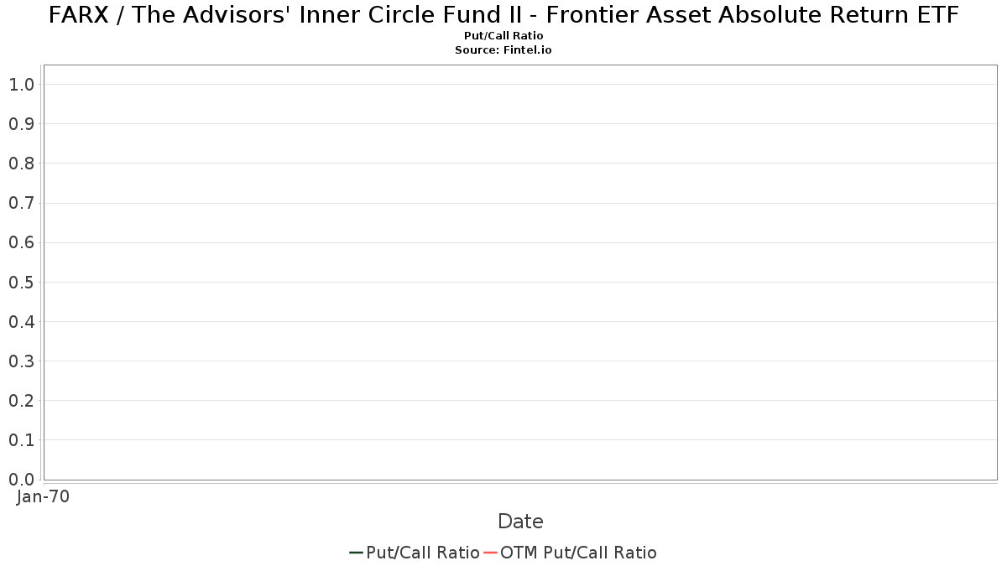Screen dimensions: 1007x566
Task: Click the Put/Call Ratio subtitle under the title
Action: (x=503, y=36)
